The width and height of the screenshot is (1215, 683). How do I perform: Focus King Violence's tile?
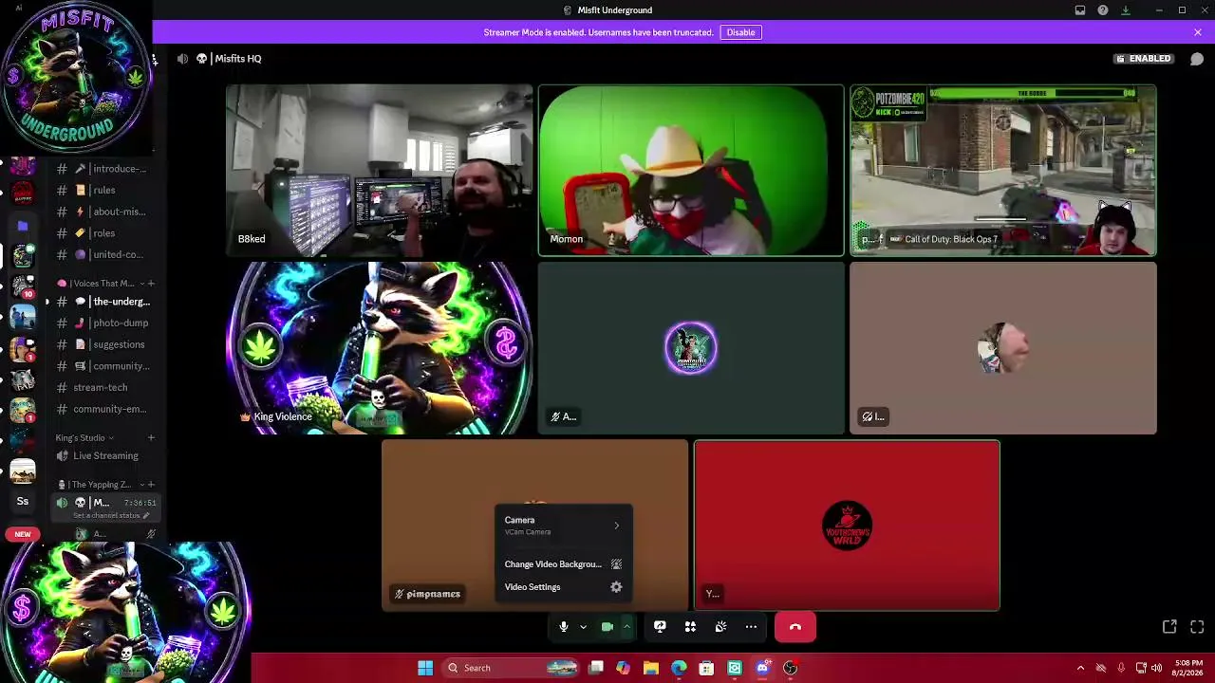tap(379, 348)
